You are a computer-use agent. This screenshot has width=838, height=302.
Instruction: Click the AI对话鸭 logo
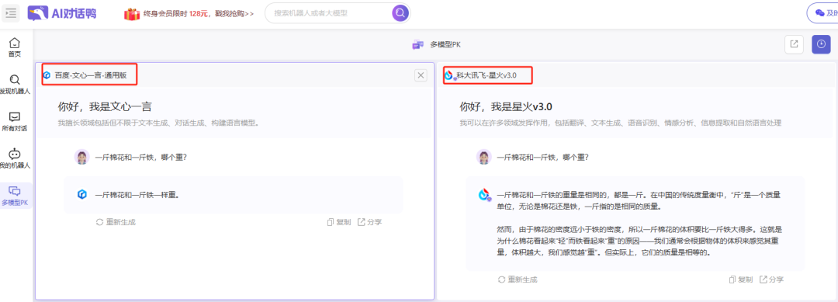[62, 13]
